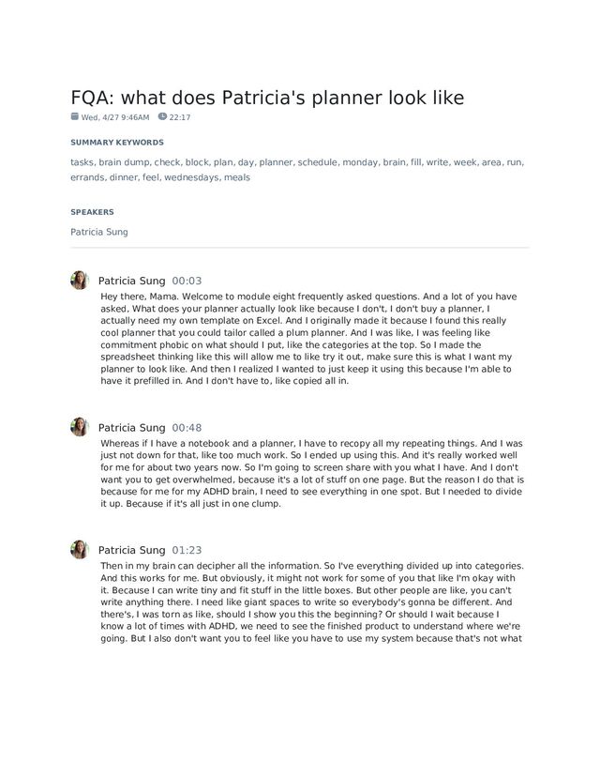Click the speaker avatar at 00:48
The image size is (600, 777).
[x=80, y=427]
